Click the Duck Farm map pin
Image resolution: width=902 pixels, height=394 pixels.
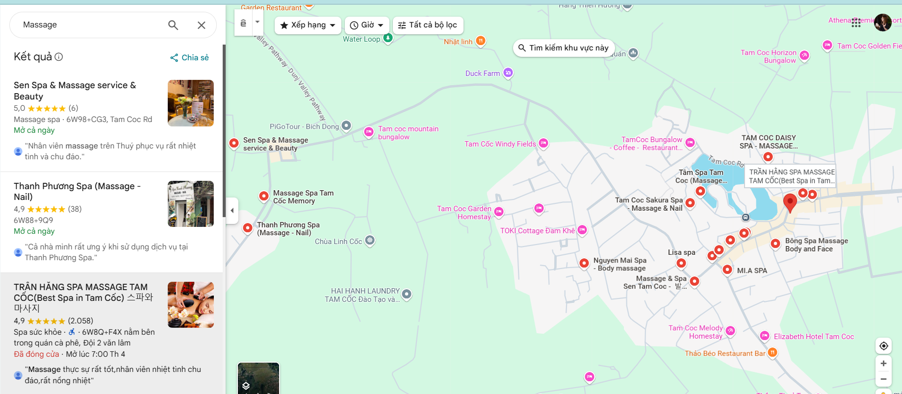[508, 73]
